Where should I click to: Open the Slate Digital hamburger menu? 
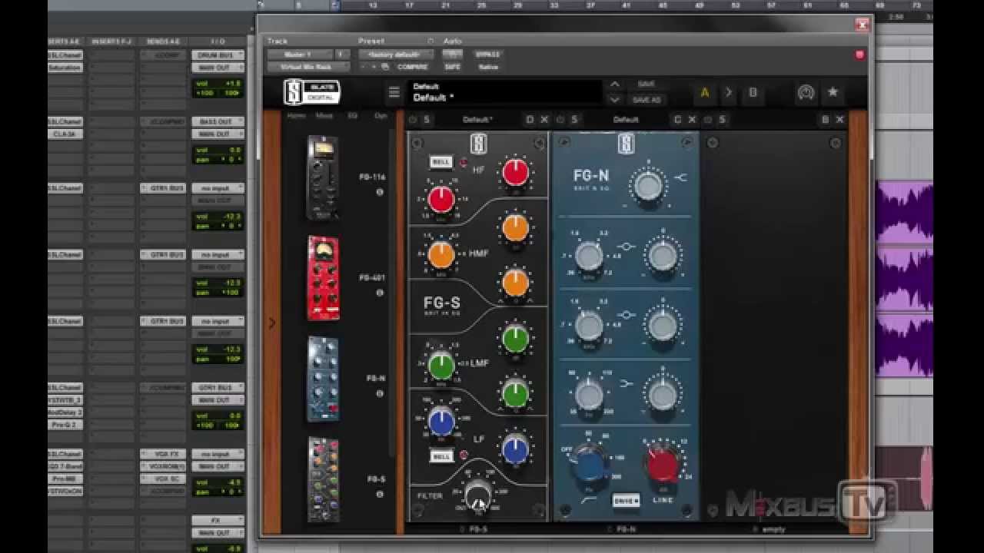(394, 93)
